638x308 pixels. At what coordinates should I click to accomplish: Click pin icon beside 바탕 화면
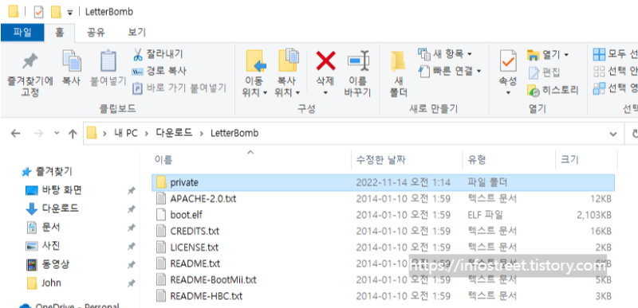[131, 190]
